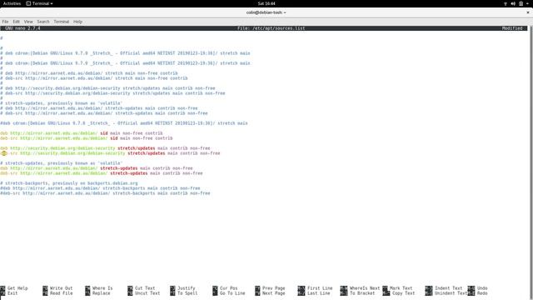Open the File menu
The height and width of the screenshot is (300, 533).
pos(6,22)
